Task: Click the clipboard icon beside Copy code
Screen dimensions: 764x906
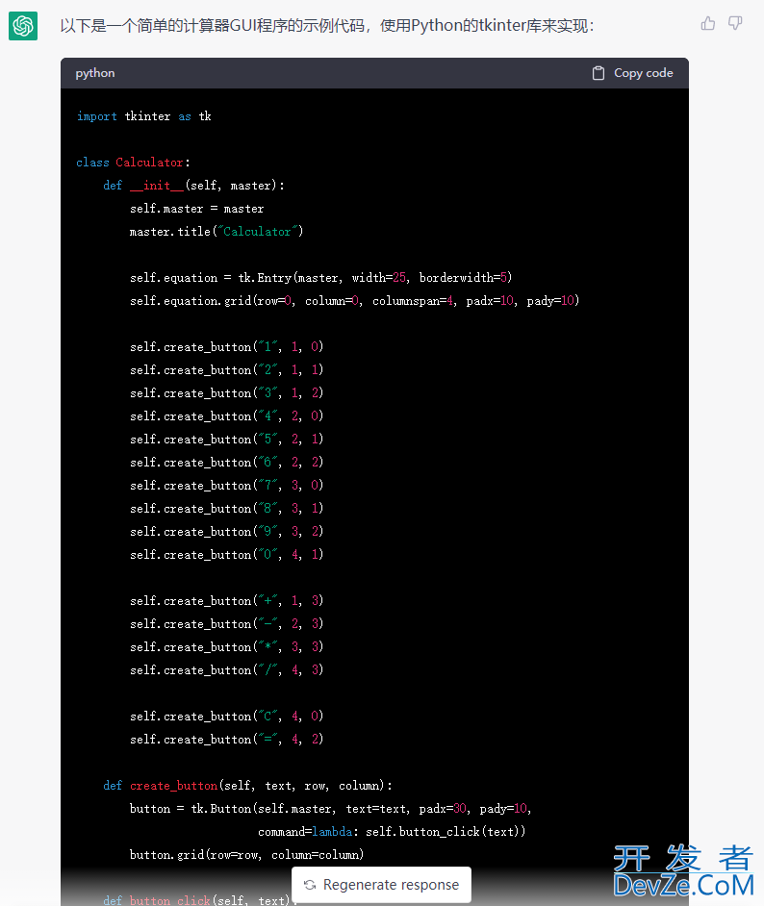Action: [598, 73]
